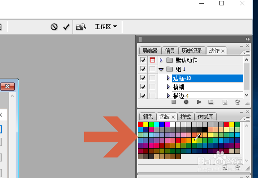Toggle the checkmark for 模糊 action
258x178 pixels.
coord(143,87)
